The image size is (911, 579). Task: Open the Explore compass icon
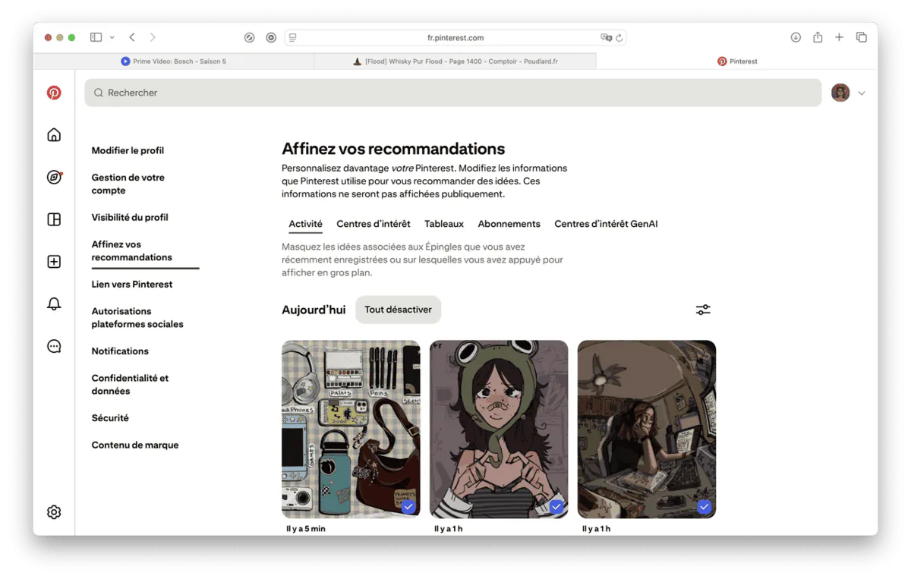pos(54,177)
